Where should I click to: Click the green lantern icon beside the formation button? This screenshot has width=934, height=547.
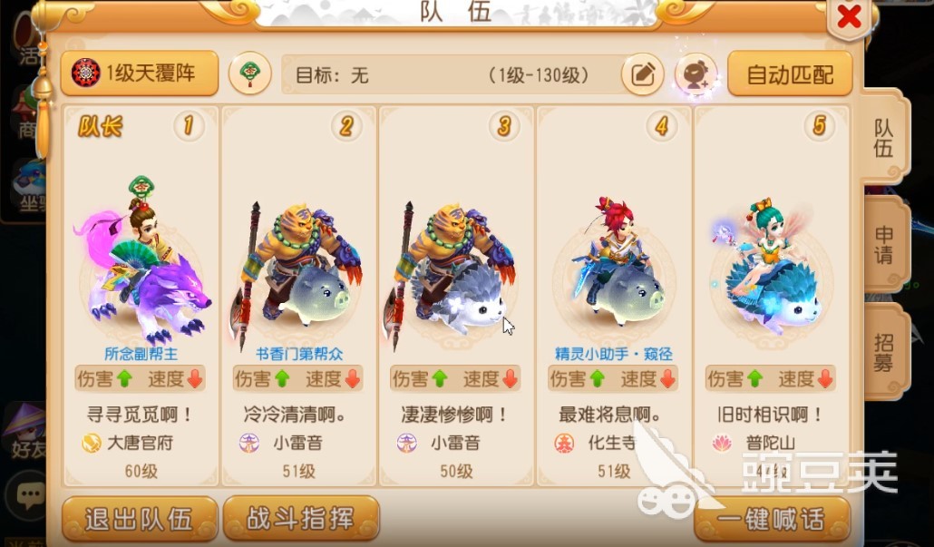pyautogui.click(x=250, y=73)
